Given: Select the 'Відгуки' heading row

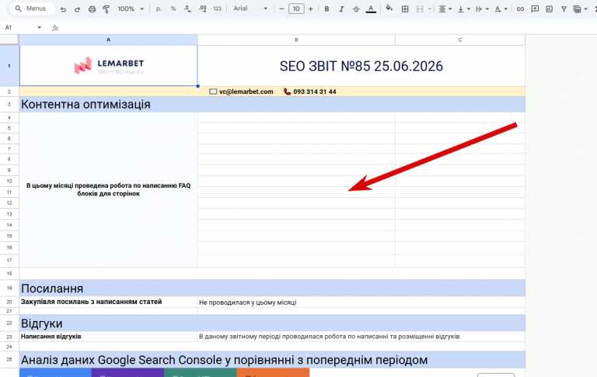Looking at the screenshot, I should point(272,323).
